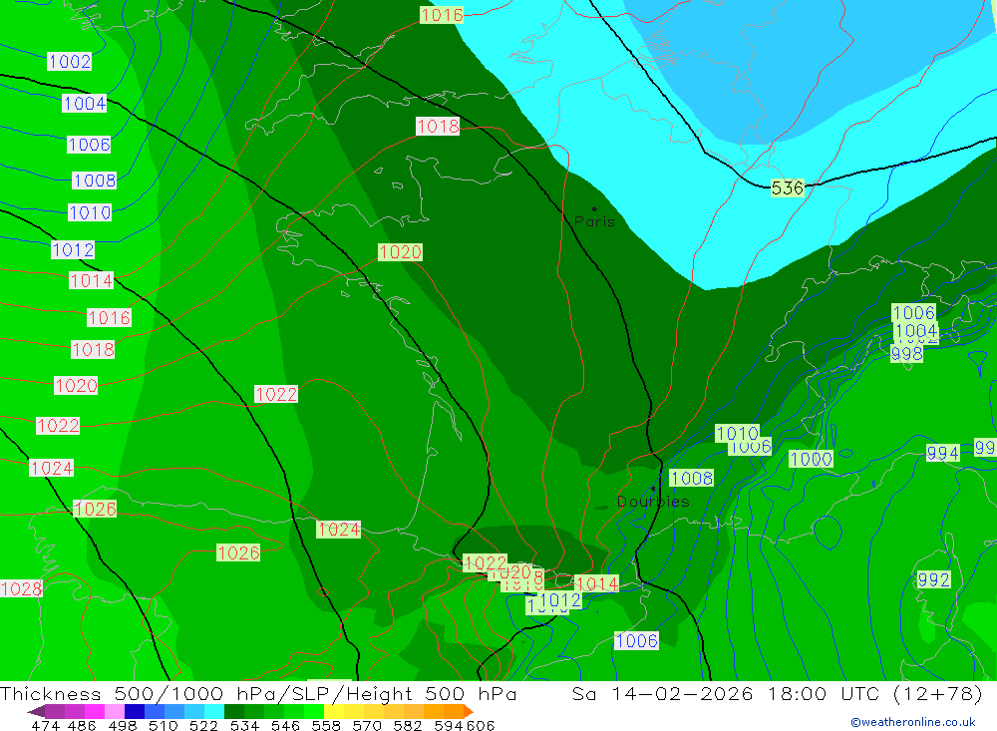
Task: Click the dark blue legend swatch above 498
Action: tap(135, 711)
